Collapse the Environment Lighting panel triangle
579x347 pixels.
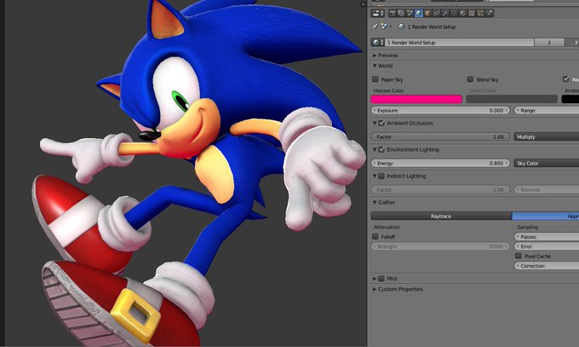tap(375, 149)
